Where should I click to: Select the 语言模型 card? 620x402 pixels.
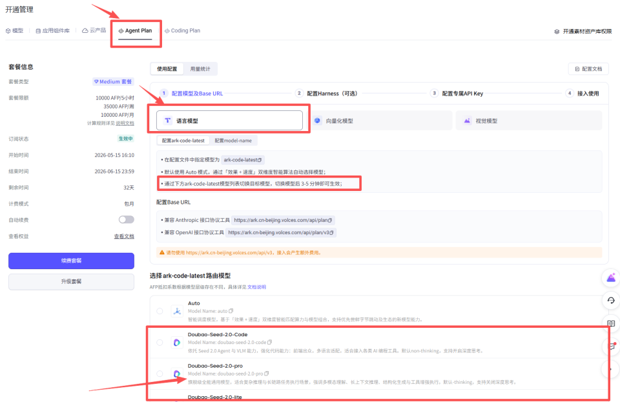pyautogui.click(x=229, y=121)
